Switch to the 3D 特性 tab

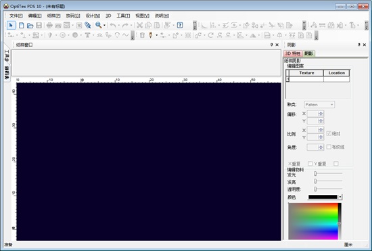293,53
